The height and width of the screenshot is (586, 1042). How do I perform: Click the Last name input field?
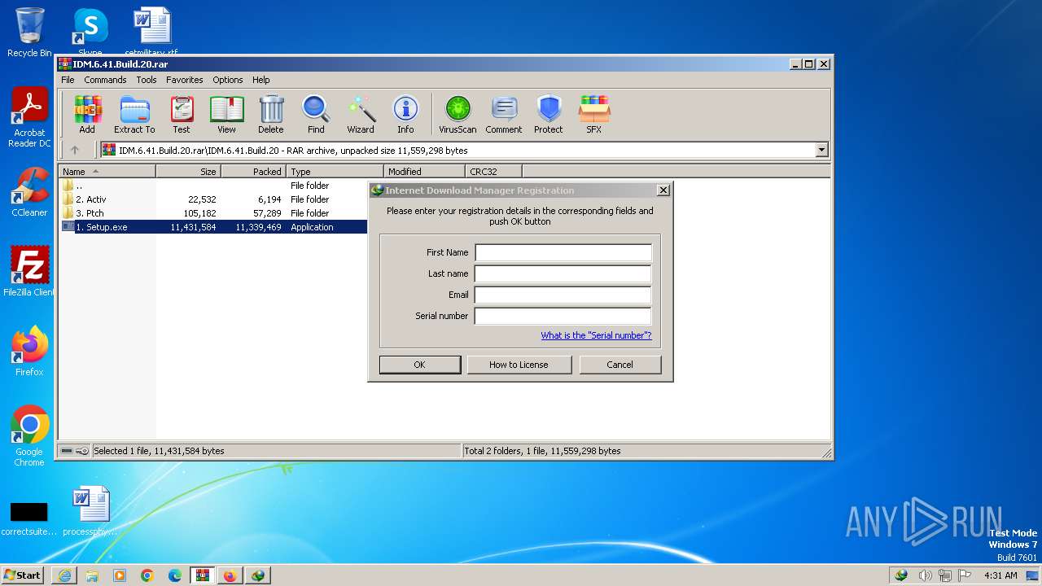(x=563, y=273)
